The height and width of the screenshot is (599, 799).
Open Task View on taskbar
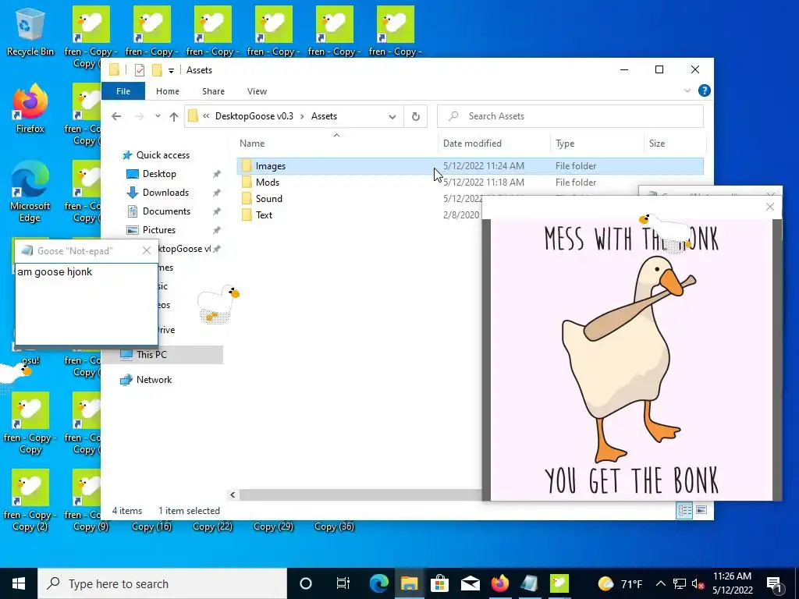coord(343,583)
